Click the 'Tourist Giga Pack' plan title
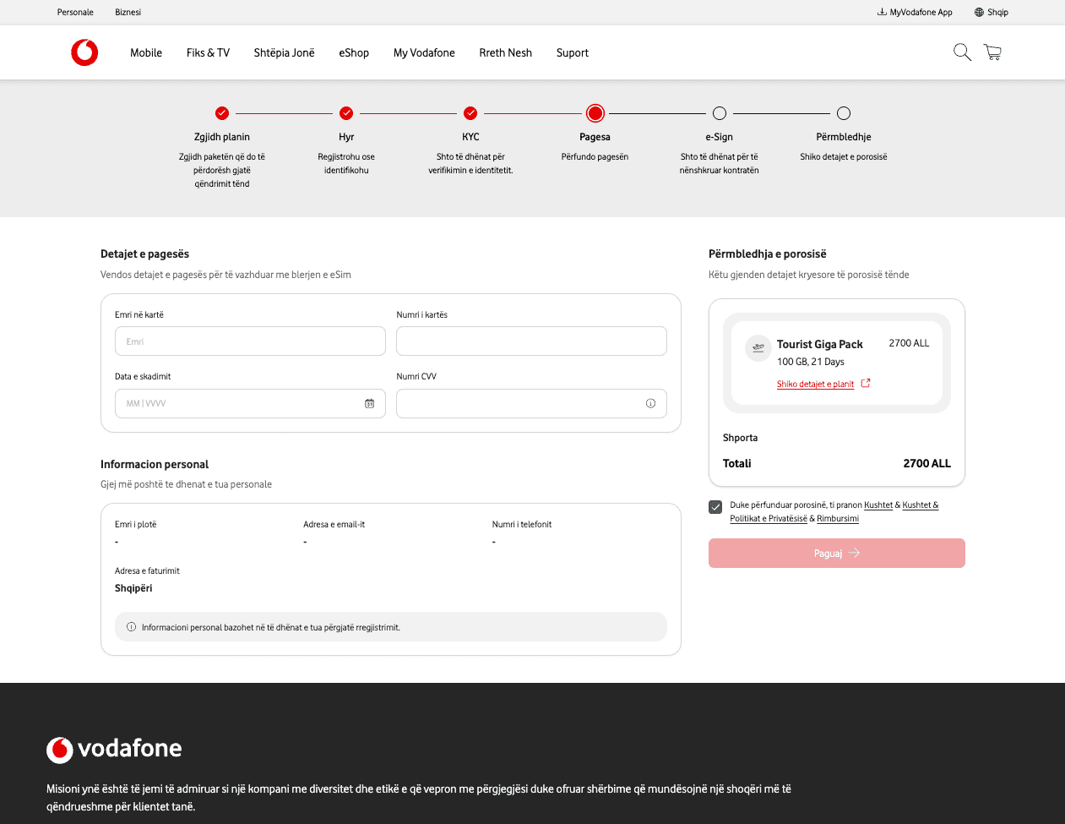The height and width of the screenshot is (824, 1065). [820, 344]
